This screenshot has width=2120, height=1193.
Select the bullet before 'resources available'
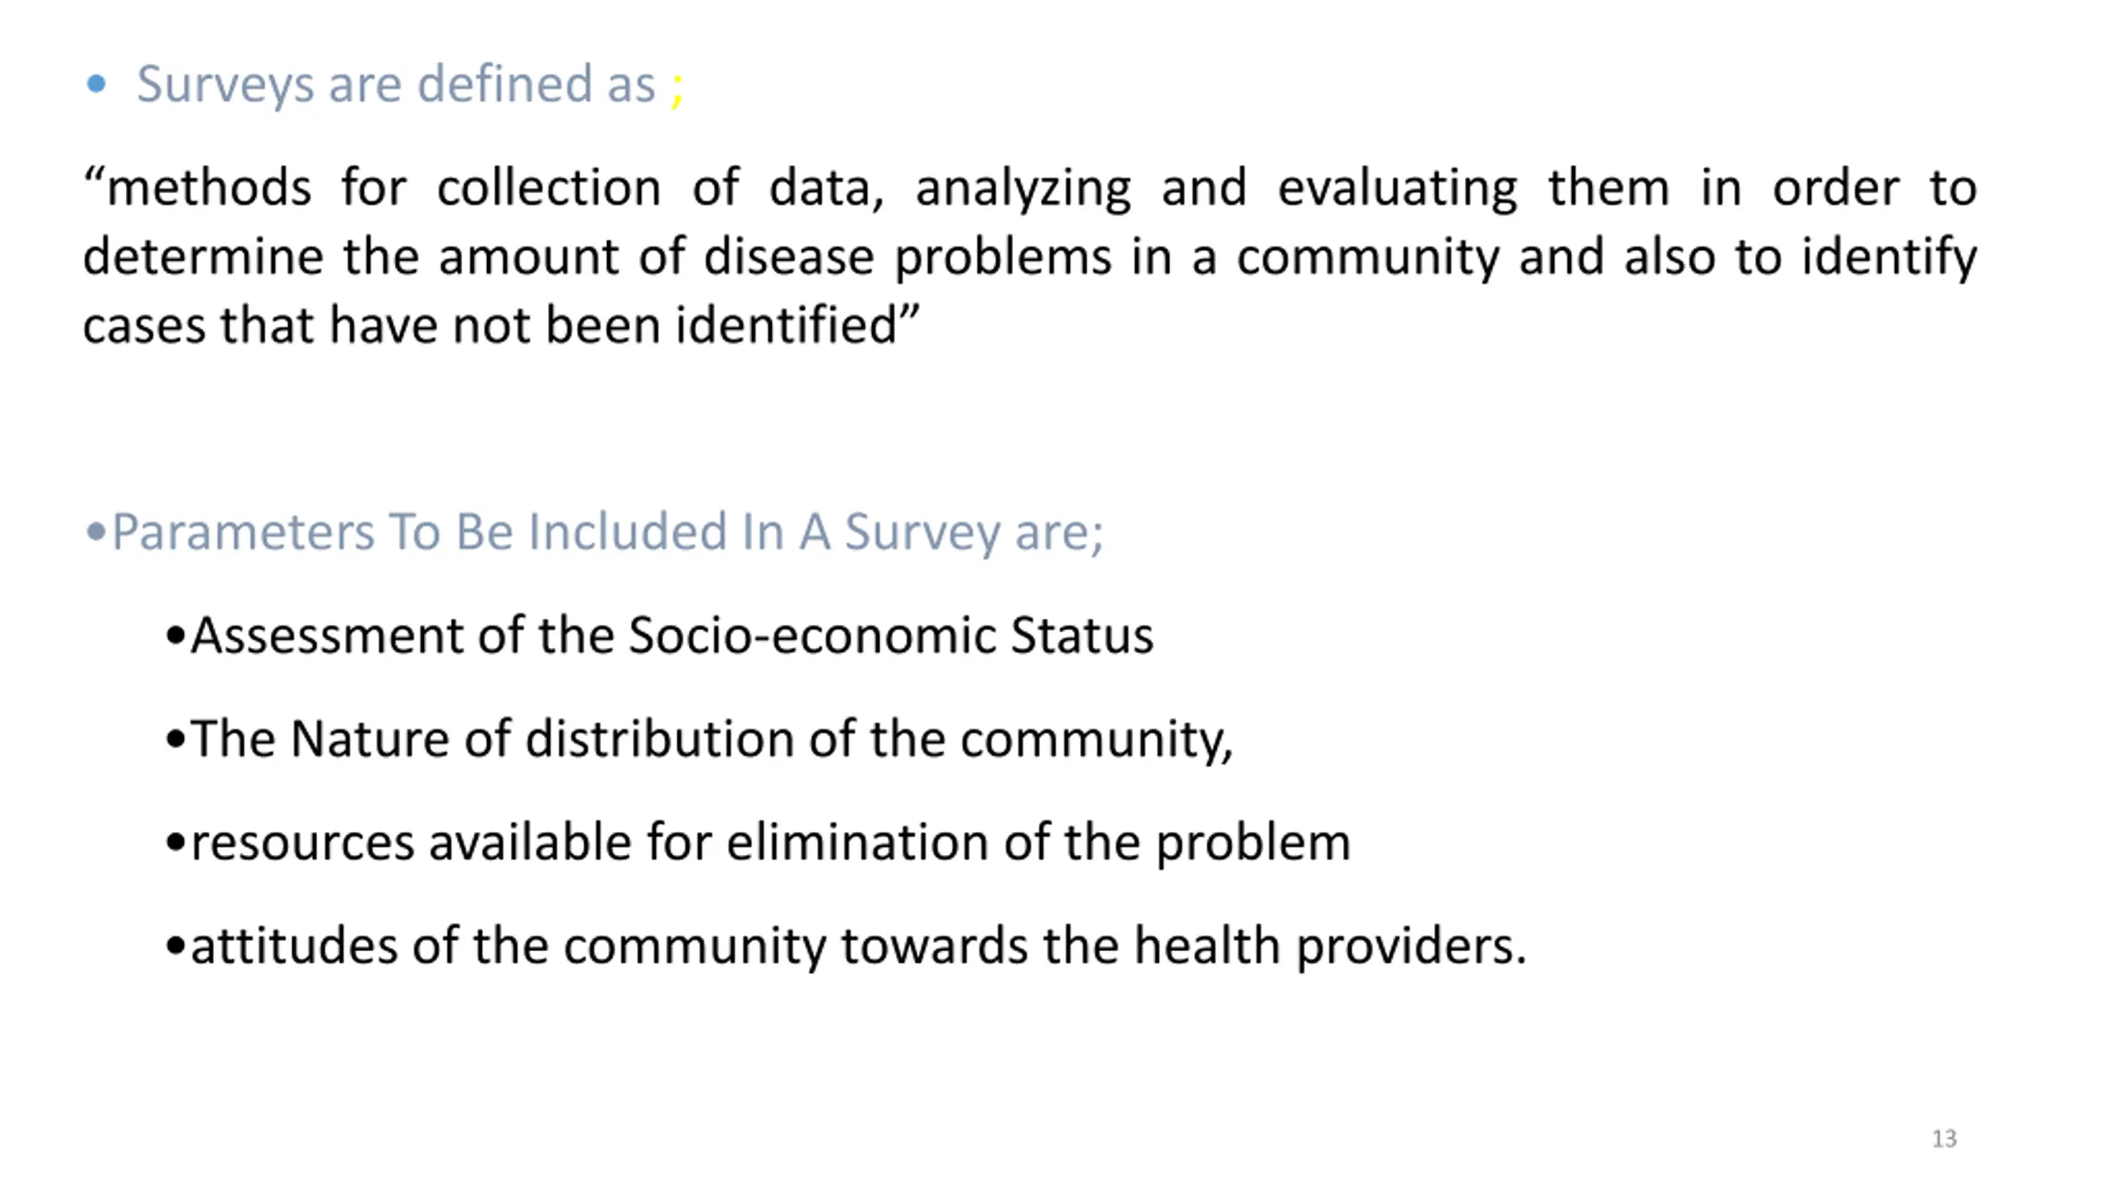click(175, 843)
